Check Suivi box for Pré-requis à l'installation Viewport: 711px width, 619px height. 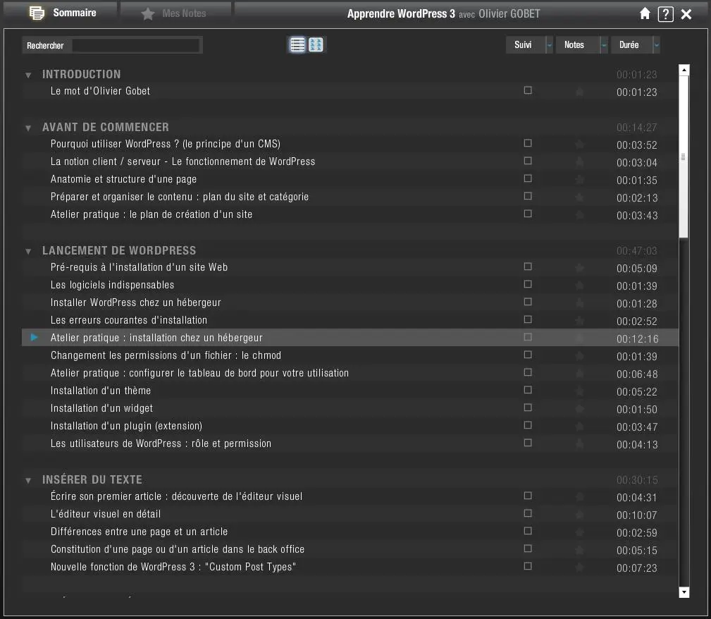[x=528, y=266]
